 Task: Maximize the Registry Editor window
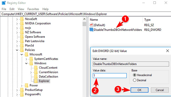[x=154, y=3]
